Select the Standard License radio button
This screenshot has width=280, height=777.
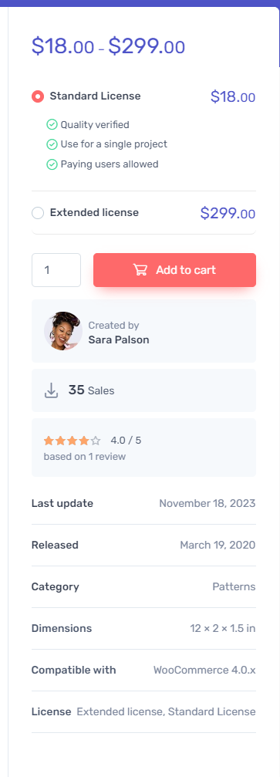(38, 96)
